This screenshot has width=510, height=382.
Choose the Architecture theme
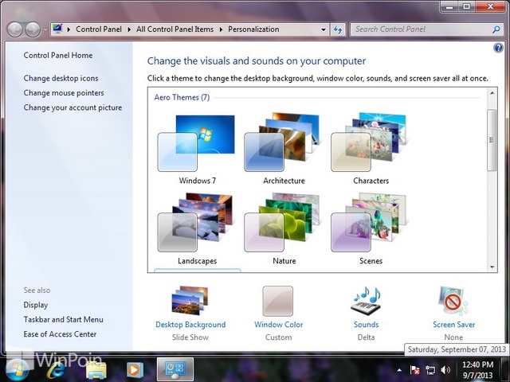(284, 149)
